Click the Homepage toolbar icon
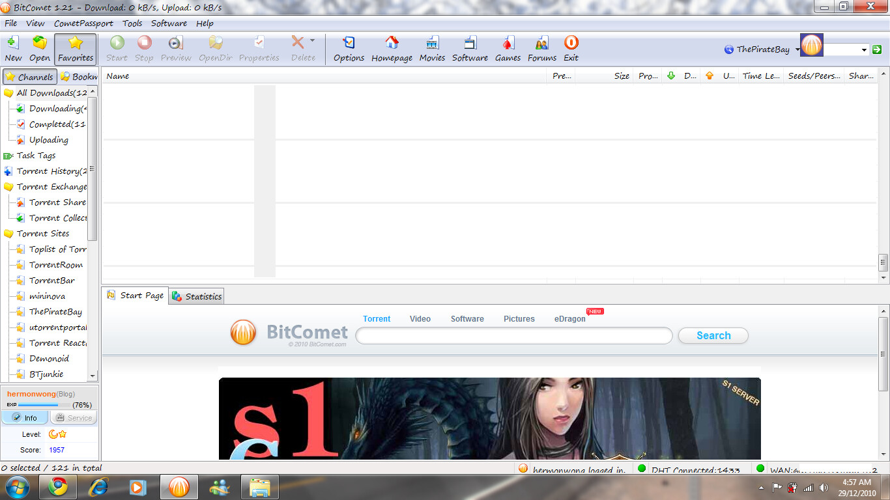The width and height of the screenshot is (890, 500). (x=392, y=49)
